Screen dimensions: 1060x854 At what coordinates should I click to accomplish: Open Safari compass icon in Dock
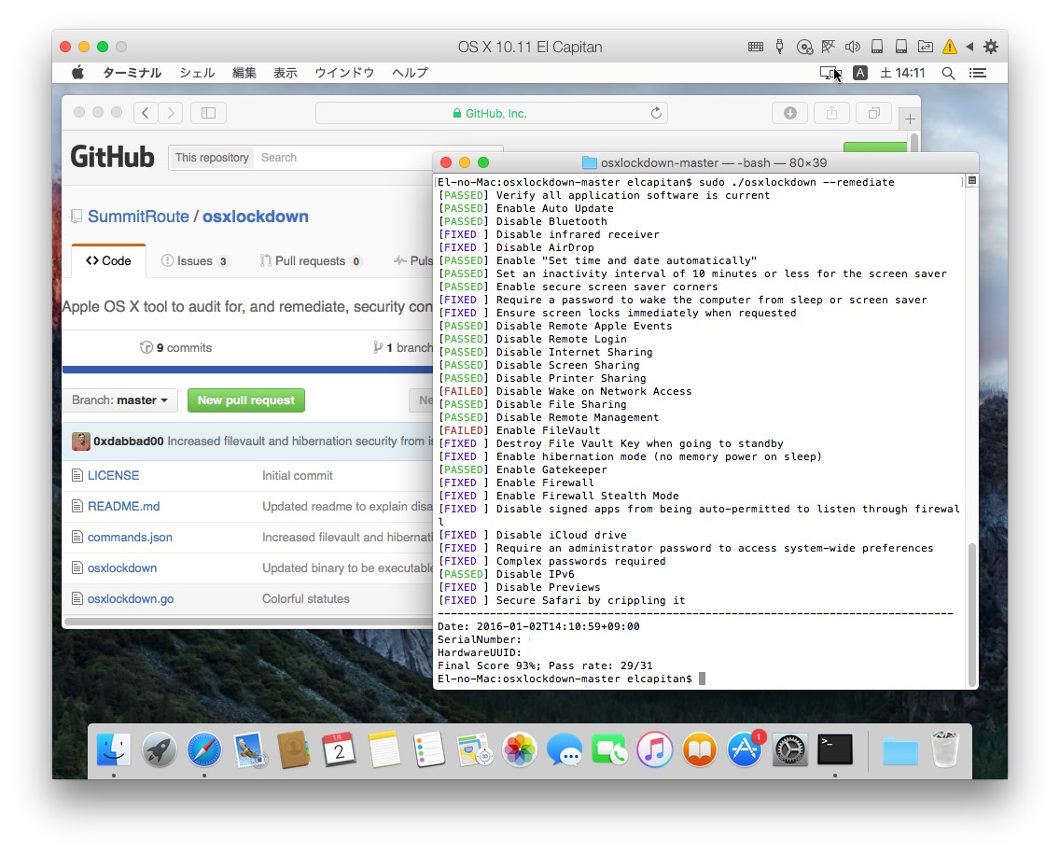pos(204,749)
